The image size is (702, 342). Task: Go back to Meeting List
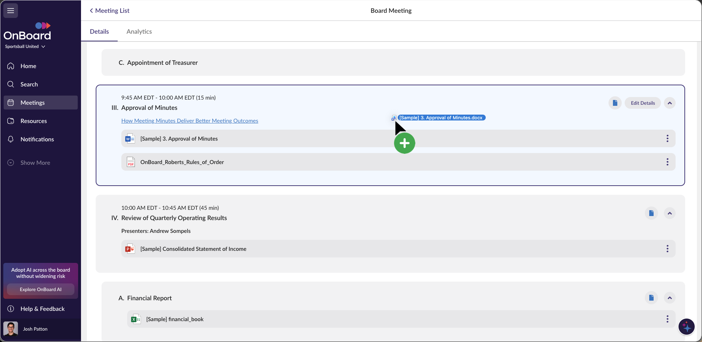click(109, 11)
